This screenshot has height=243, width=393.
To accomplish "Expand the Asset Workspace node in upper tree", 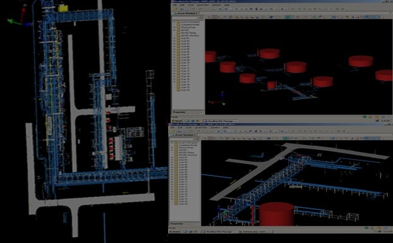I will [174, 22].
